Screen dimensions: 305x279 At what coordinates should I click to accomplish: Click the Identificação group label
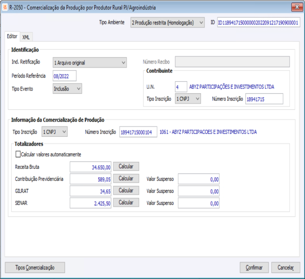point(25,50)
